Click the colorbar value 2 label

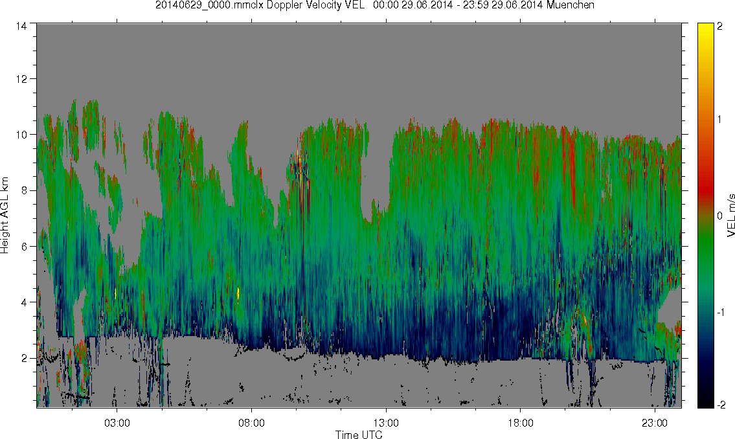click(720, 27)
